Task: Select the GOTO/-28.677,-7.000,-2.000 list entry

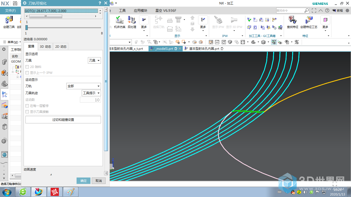Action: (61, 11)
